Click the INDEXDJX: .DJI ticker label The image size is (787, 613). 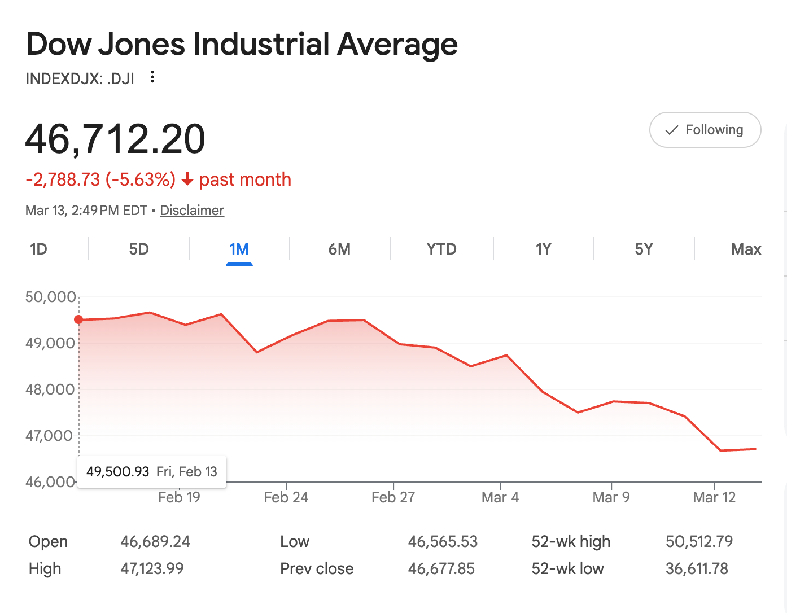coord(80,78)
